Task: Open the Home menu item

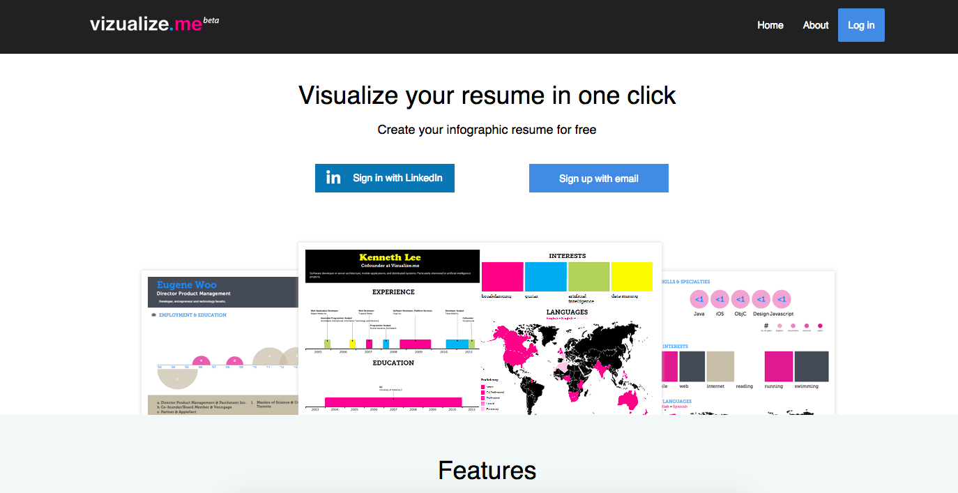Action: [770, 25]
